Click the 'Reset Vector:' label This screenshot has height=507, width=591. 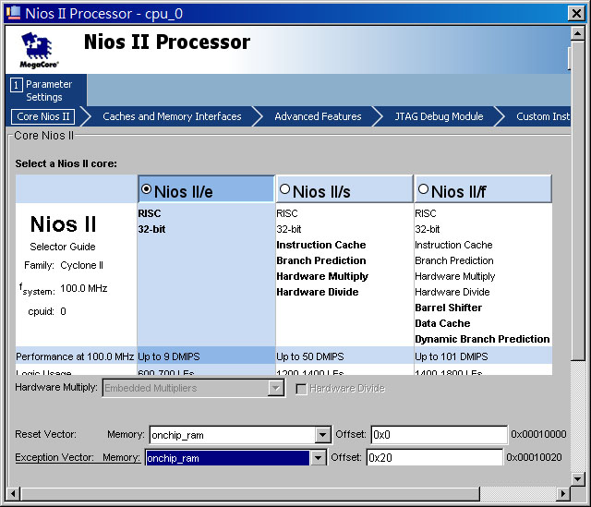coord(45,434)
